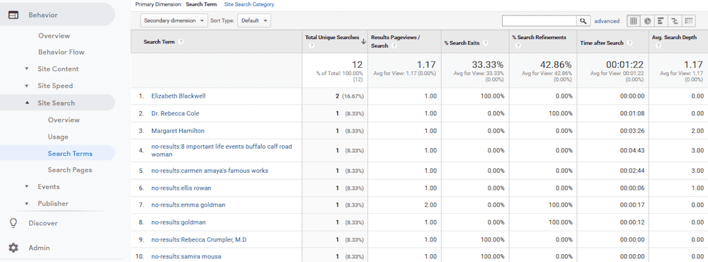
Task: Click sort arrow on Total Unique Searches
Action: [363, 42]
